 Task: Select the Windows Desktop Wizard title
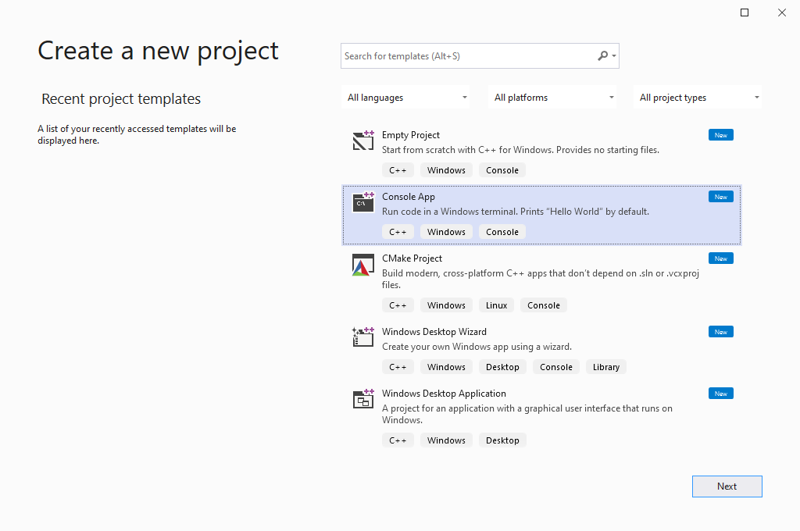[434, 332]
